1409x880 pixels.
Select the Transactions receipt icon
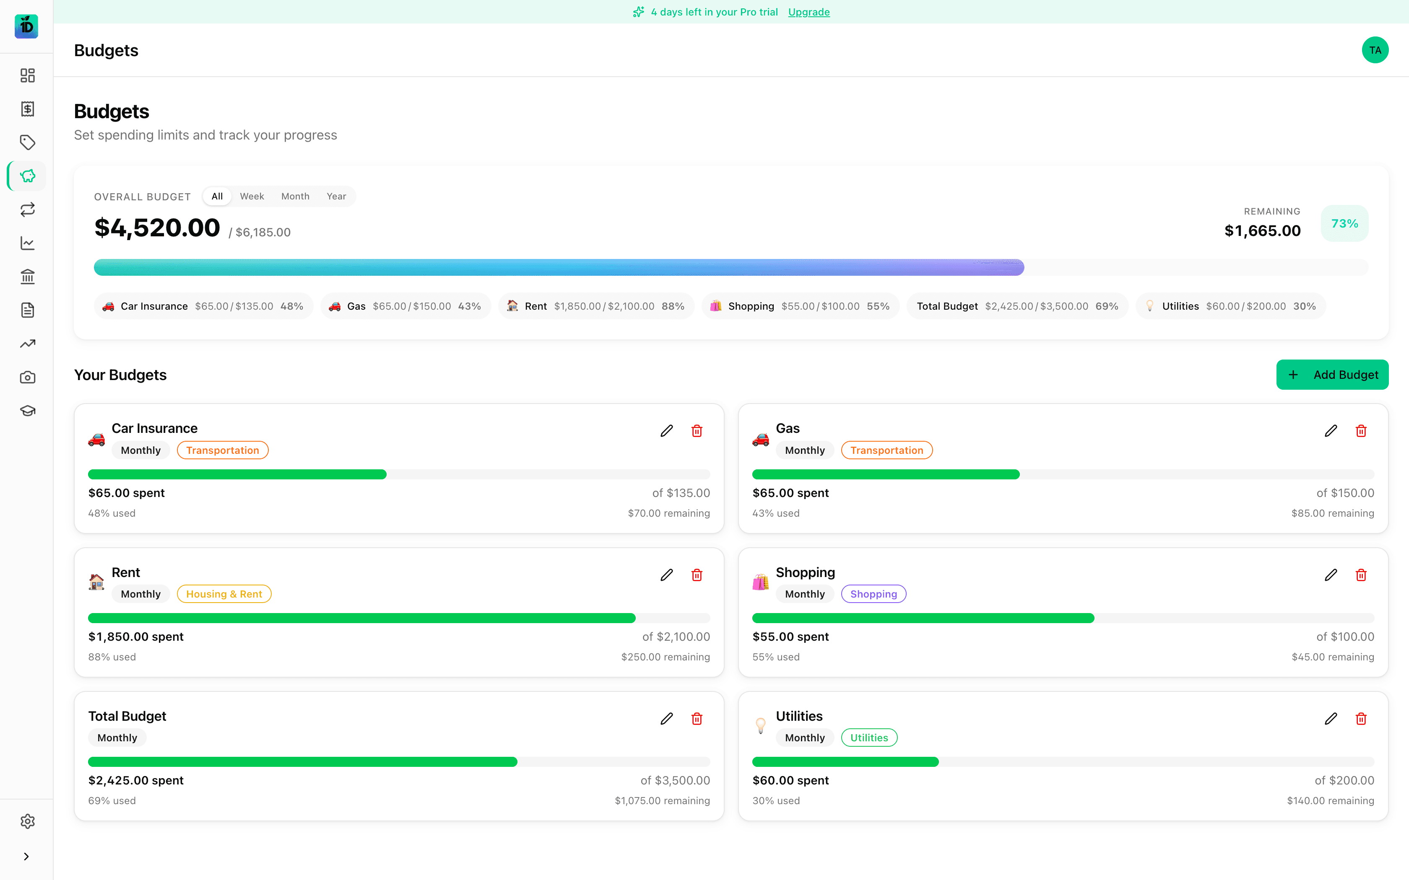[27, 109]
